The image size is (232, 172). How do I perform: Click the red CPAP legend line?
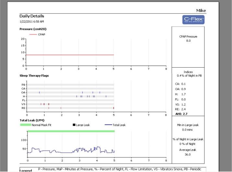(33, 34)
